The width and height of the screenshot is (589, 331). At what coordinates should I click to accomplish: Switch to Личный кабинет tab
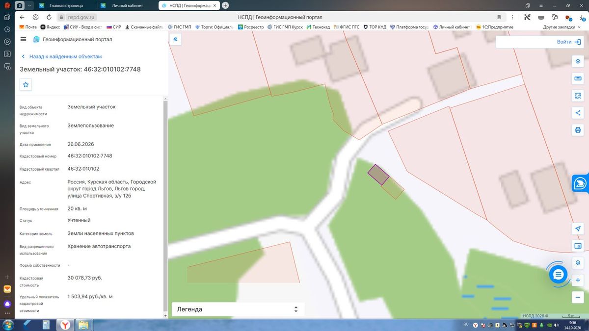(x=127, y=5)
